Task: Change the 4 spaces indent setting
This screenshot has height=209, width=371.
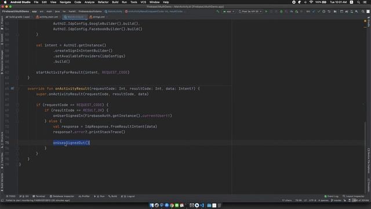Action: (x=323, y=200)
